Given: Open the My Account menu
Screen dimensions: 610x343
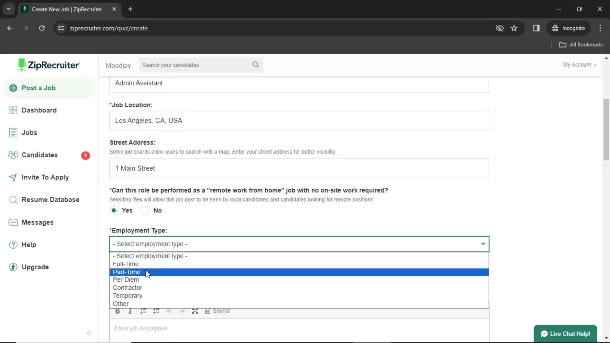Looking at the screenshot, I should pyautogui.click(x=579, y=64).
